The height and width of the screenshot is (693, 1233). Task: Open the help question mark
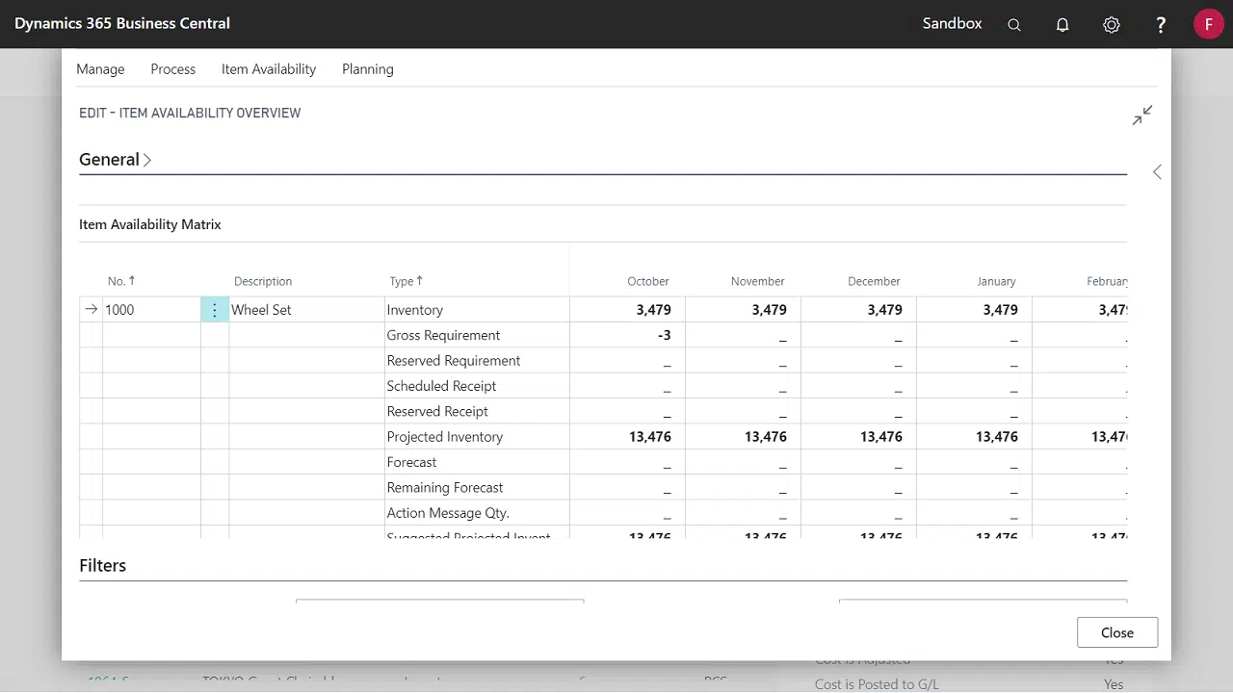[1161, 25]
